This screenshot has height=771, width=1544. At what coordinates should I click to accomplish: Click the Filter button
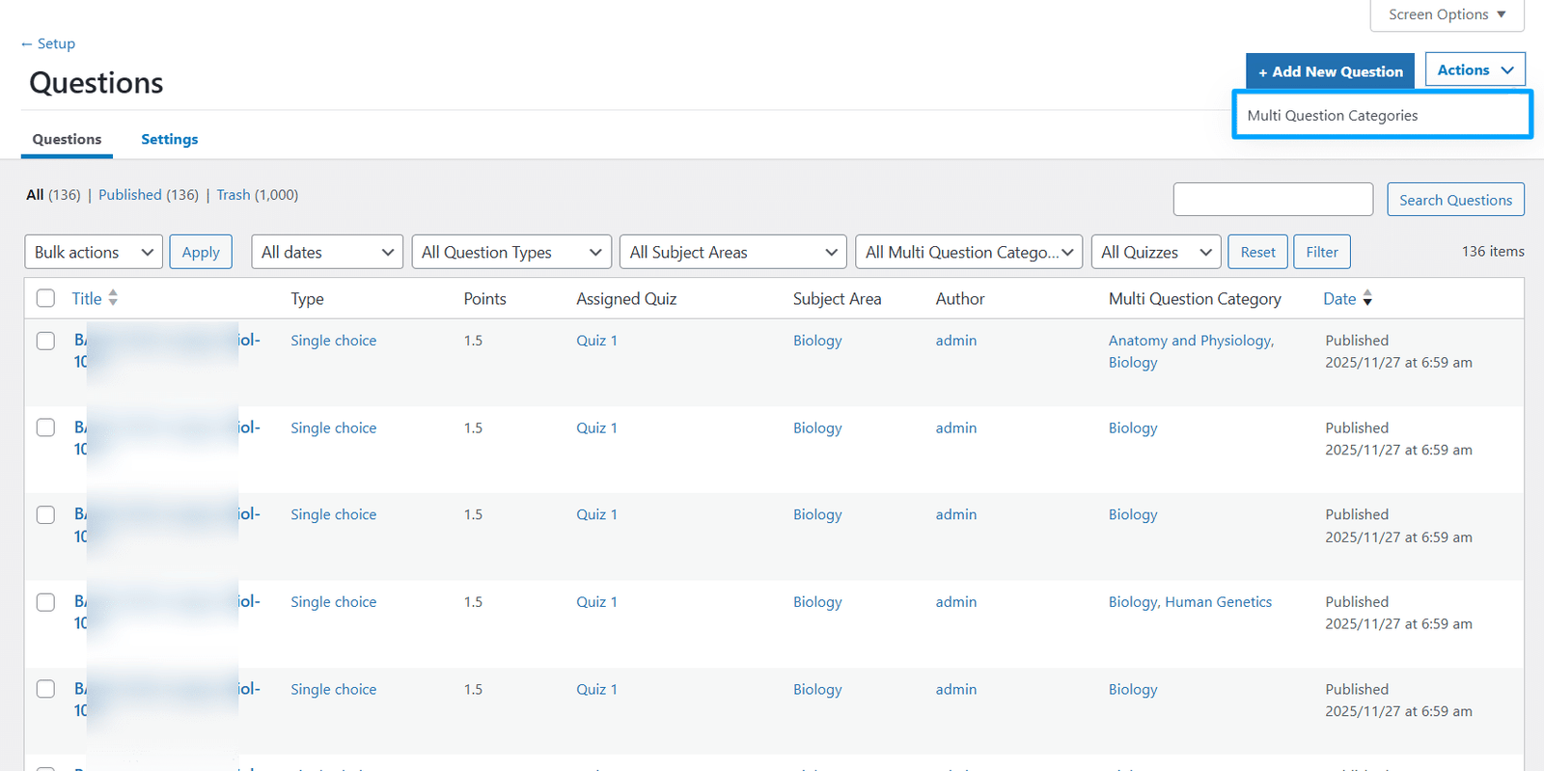click(1321, 252)
